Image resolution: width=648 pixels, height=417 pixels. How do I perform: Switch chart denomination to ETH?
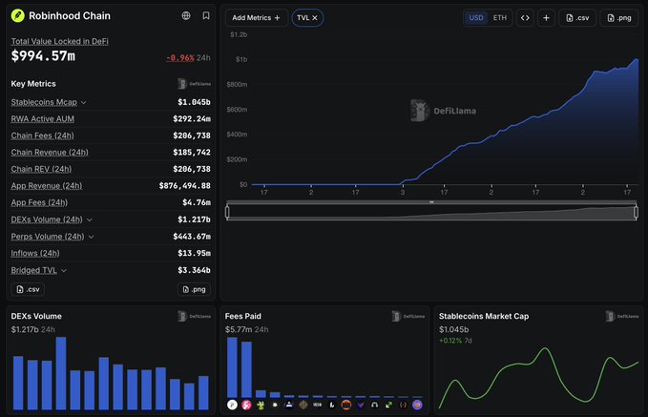(500, 18)
